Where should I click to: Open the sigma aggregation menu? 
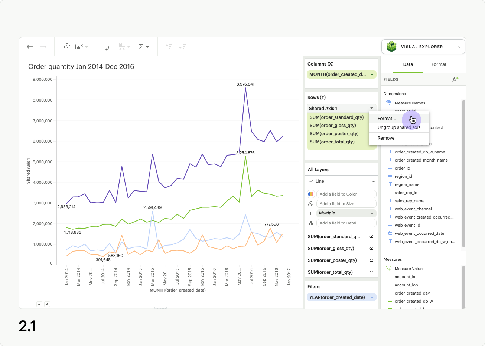pos(143,47)
